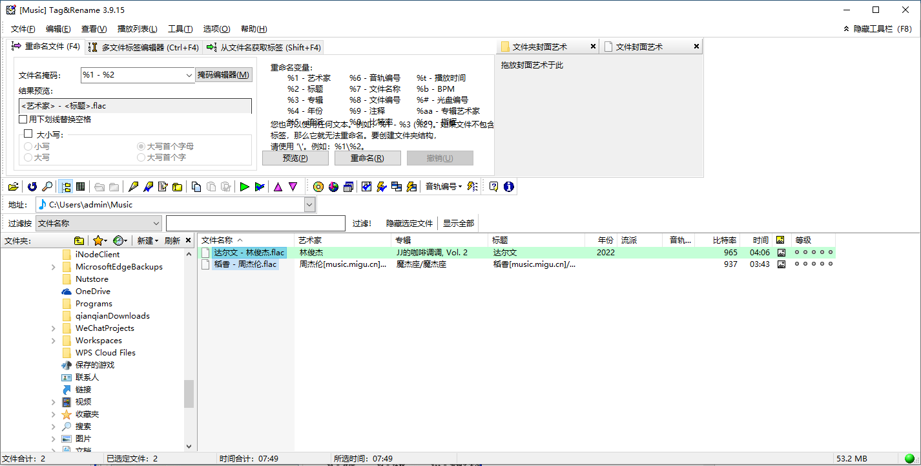Click the 刷新 button in folder panel
921x466 pixels.
coord(172,240)
